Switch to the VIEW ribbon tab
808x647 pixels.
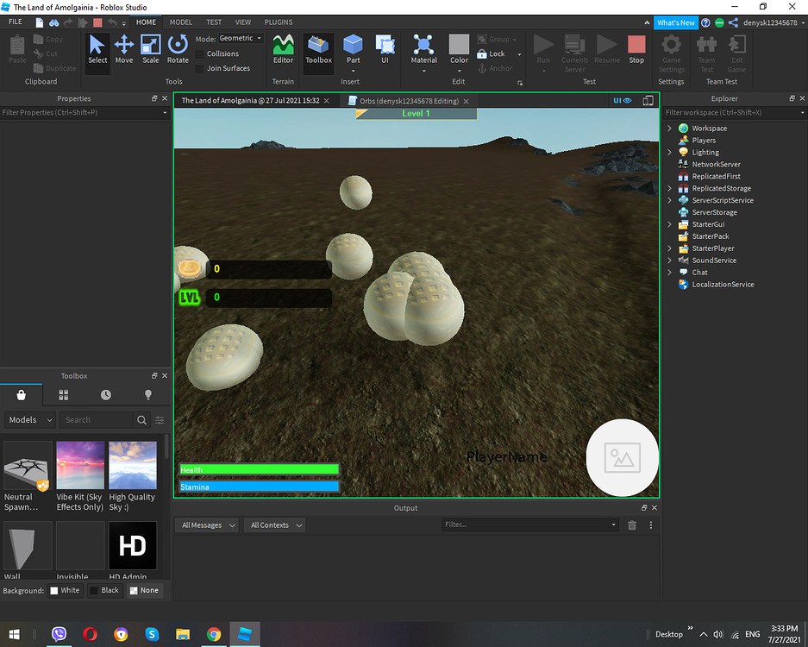coord(242,22)
